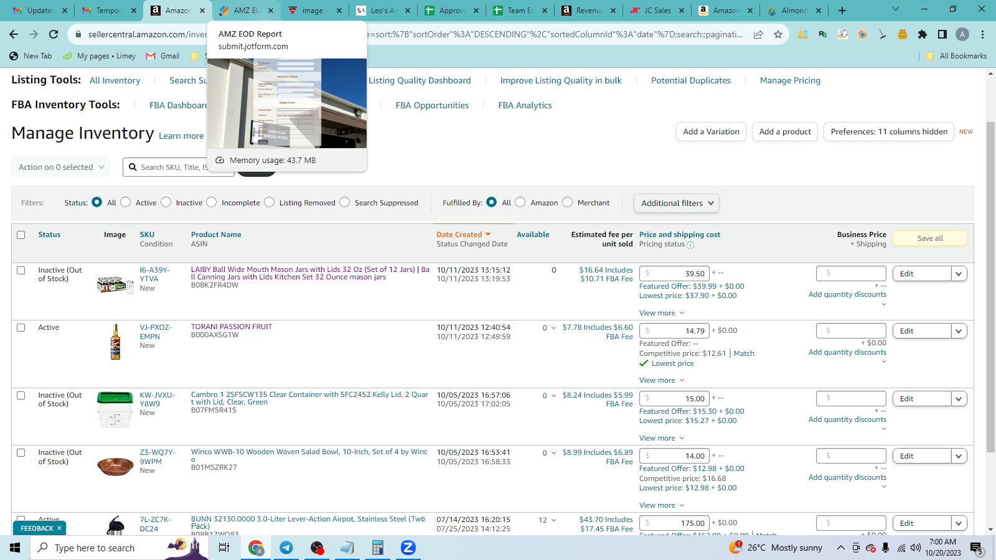Open the Chrome three-dot menu

(982, 34)
